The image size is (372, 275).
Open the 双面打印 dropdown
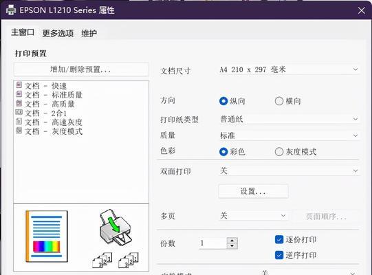pos(289,170)
